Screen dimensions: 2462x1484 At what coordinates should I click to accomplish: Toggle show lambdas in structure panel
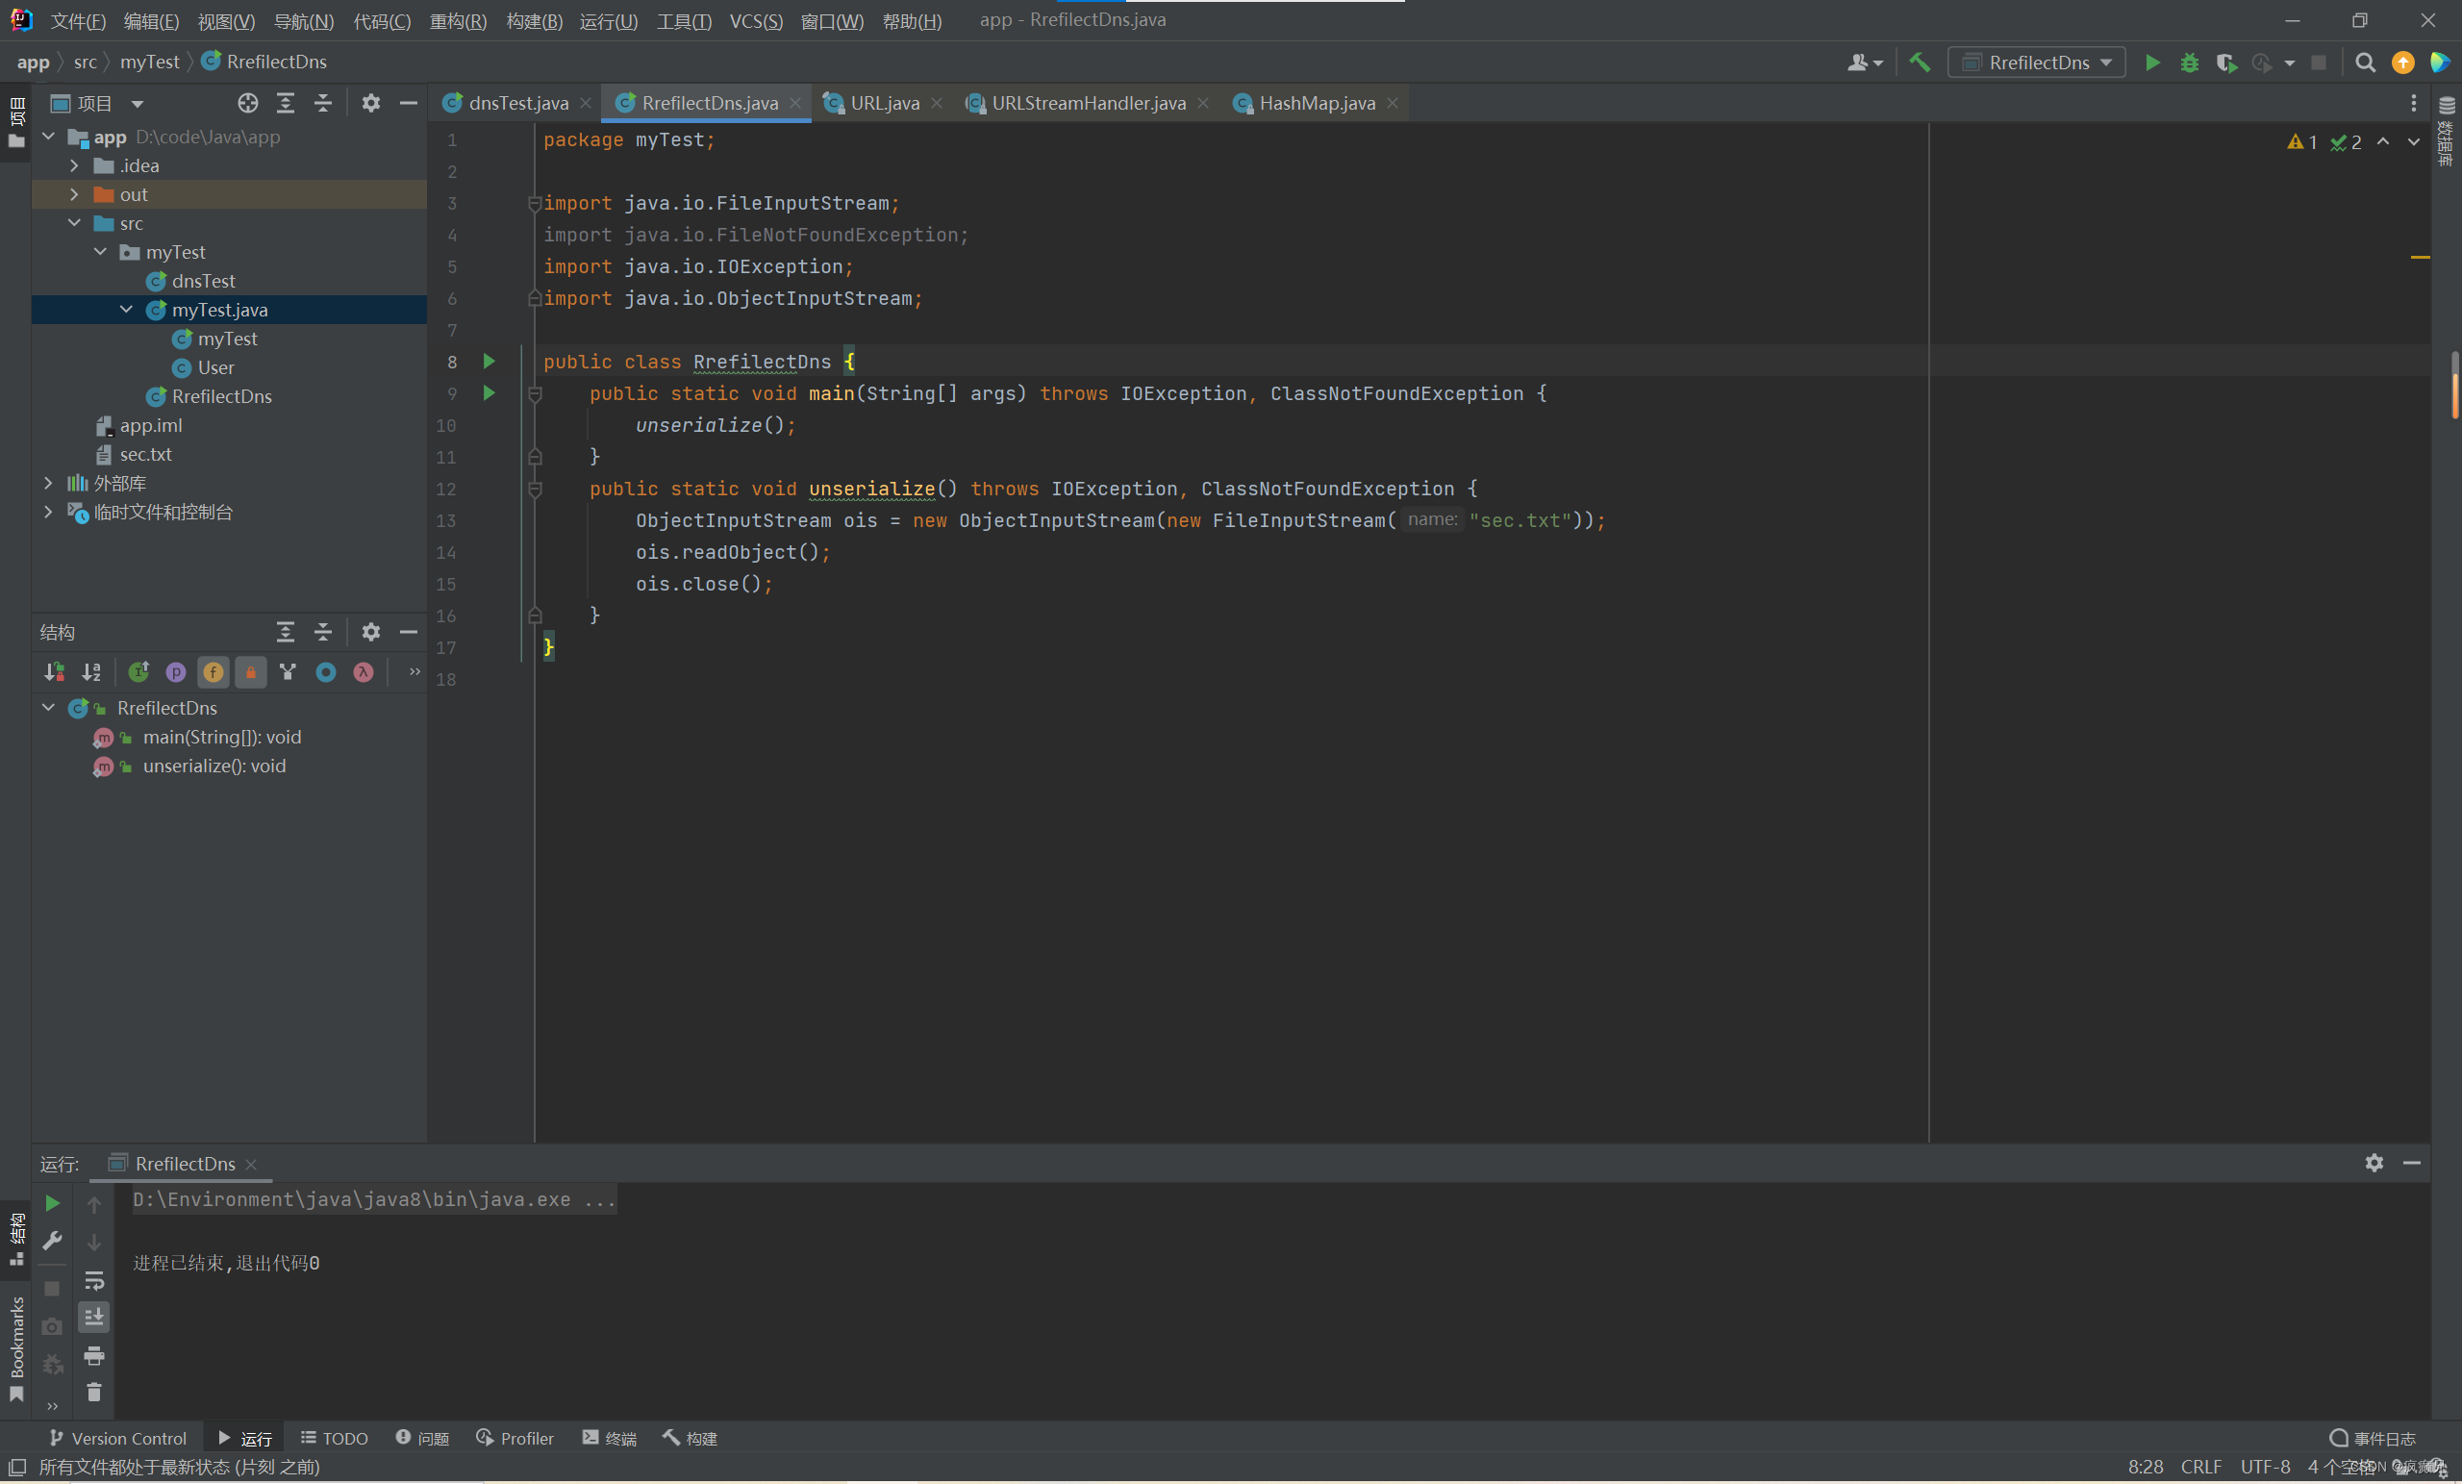[364, 672]
